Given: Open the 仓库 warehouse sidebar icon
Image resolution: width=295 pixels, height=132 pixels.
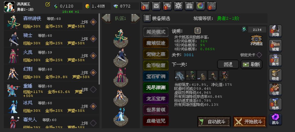Looking at the screenshot, I should point(275,90).
